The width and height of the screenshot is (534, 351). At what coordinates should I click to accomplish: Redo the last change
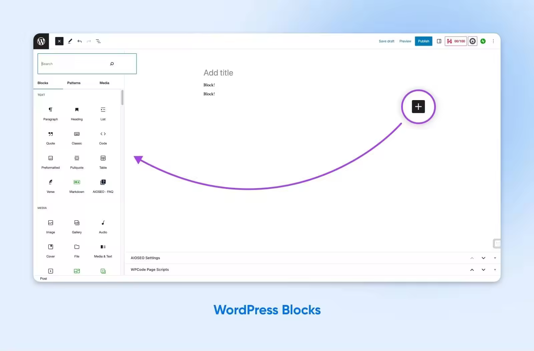click(89, 41)
